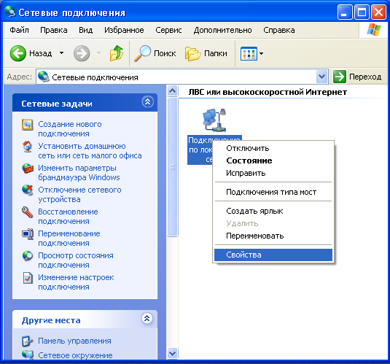
Task: Choose Исправить in context menu
Action: [273, 173]
